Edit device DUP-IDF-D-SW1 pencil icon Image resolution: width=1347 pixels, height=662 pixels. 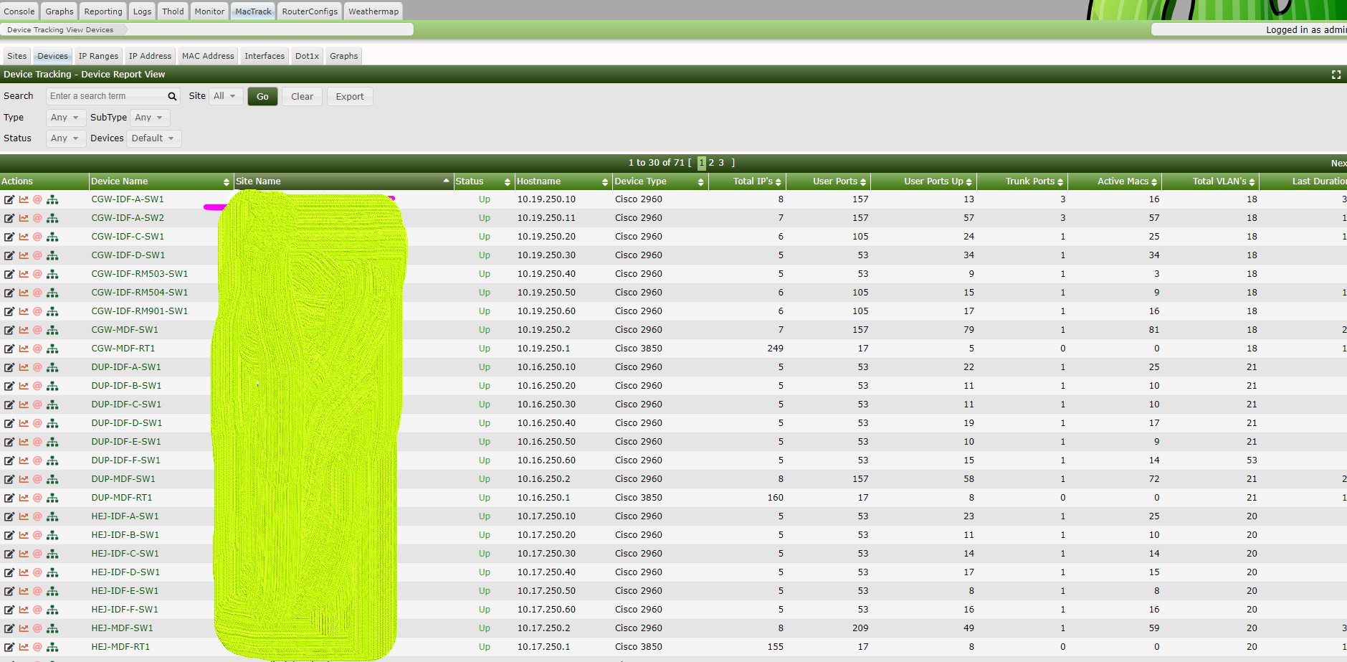pyautogui.click(x=9, y=423)
